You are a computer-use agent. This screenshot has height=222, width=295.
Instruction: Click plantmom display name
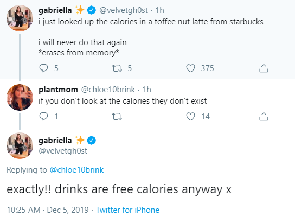[58, 90]
